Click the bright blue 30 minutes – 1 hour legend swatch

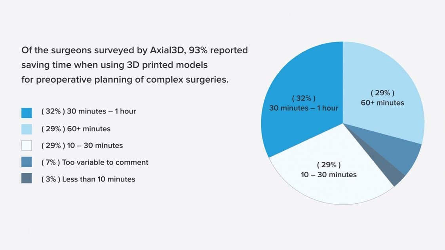pyautogui.click(x=27, y=113)
